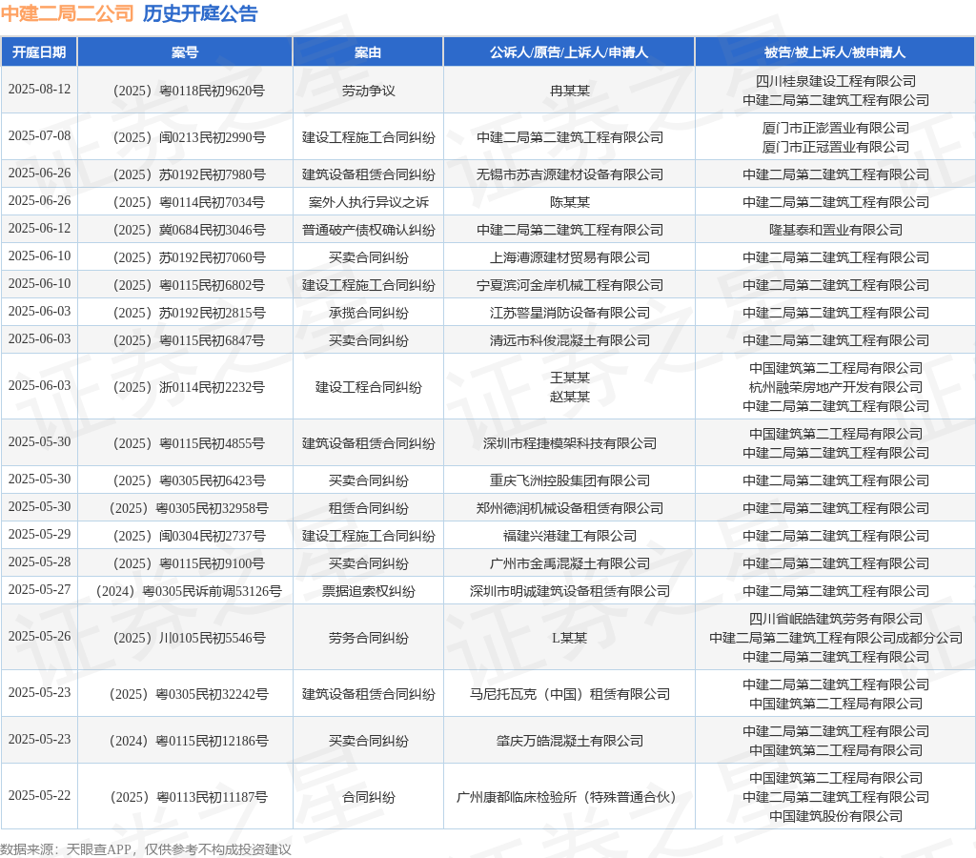Select the hearing date "2025-06-12"
This screenshot has height=858, width=976.
39,229
